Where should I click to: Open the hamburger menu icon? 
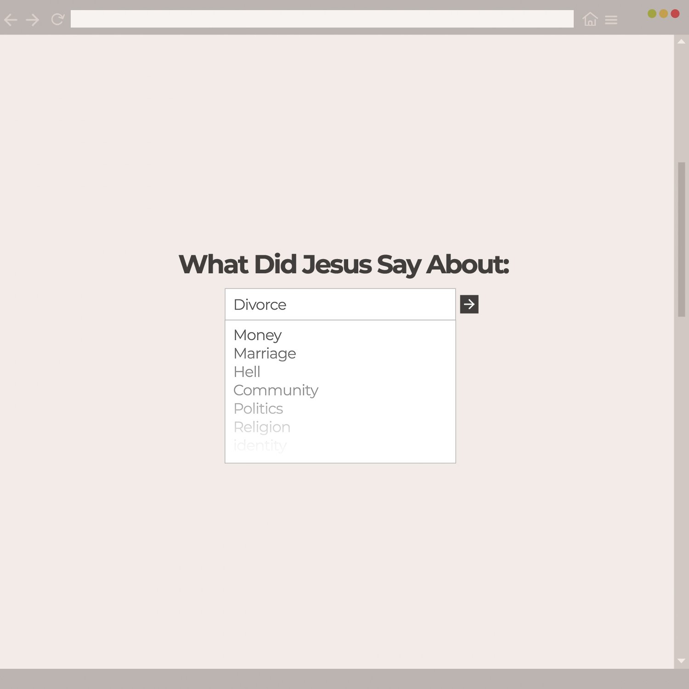click(x=611, y=20)
